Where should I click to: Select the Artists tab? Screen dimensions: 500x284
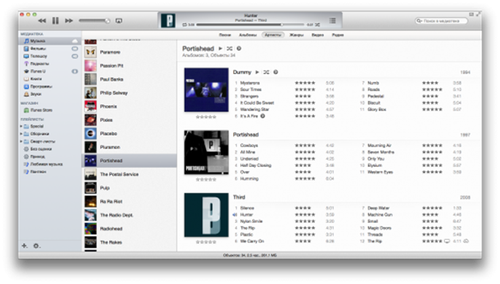273,35
